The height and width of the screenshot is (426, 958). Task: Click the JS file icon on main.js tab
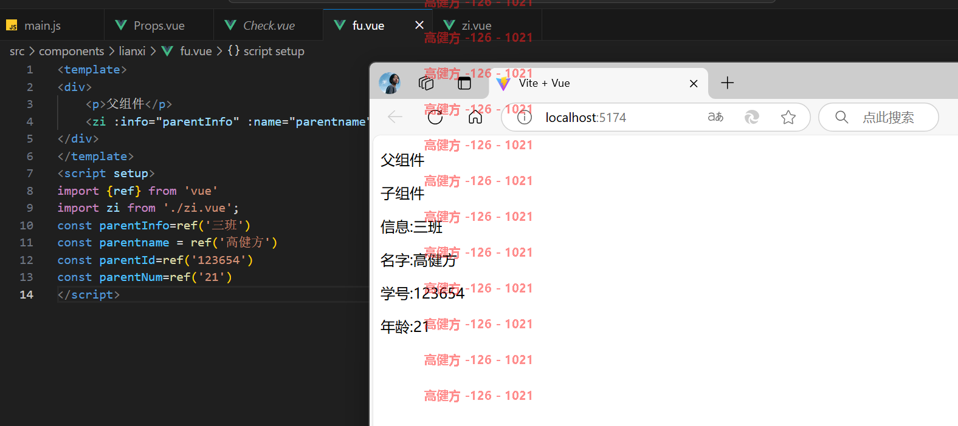click(x=12, y=25)
